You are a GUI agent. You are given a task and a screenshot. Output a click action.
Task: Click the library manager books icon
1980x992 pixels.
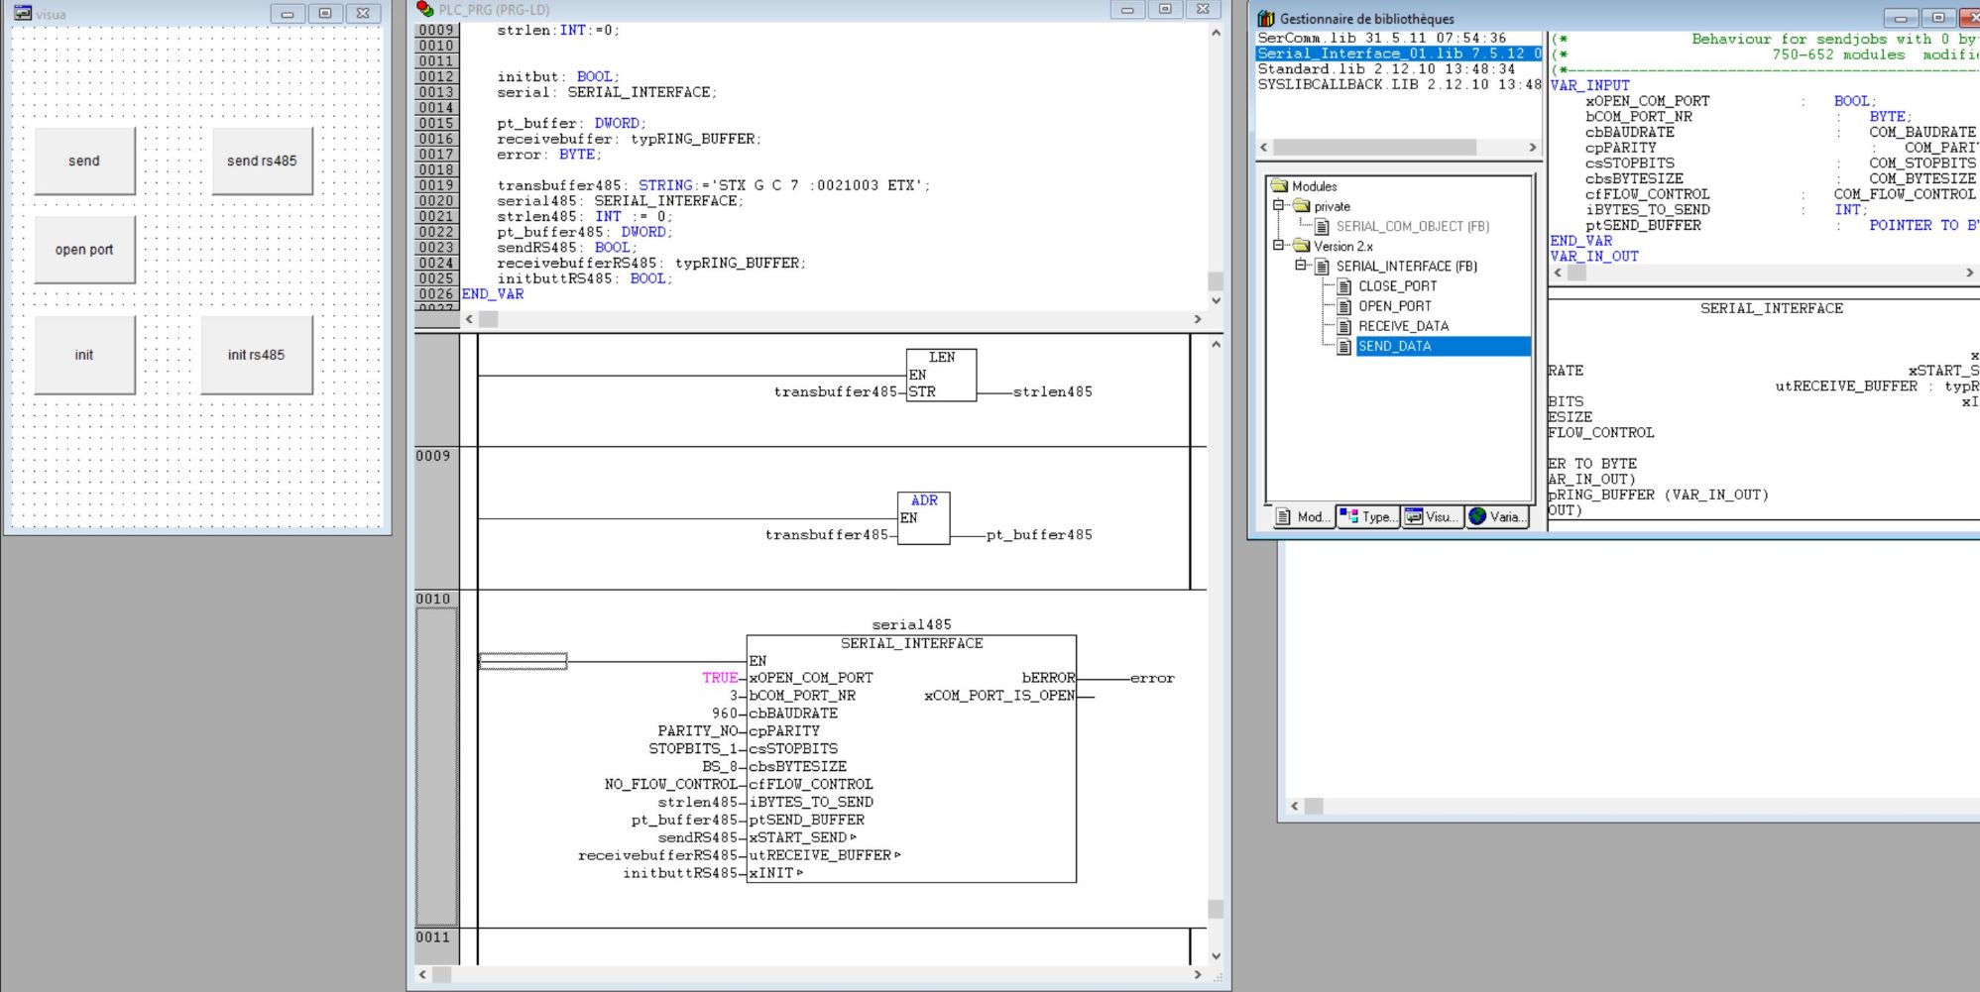1265,19
